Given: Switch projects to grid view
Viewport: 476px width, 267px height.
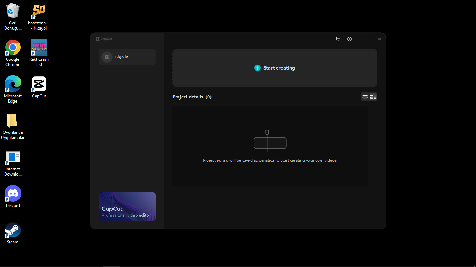Looking at the screenshot, I should point(373,97).
